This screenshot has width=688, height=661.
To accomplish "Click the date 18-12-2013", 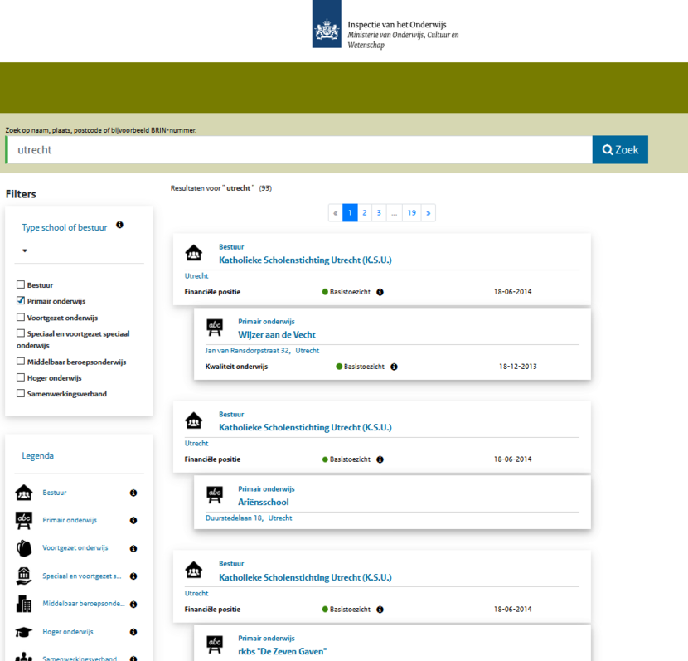I will tap(518, 367).
